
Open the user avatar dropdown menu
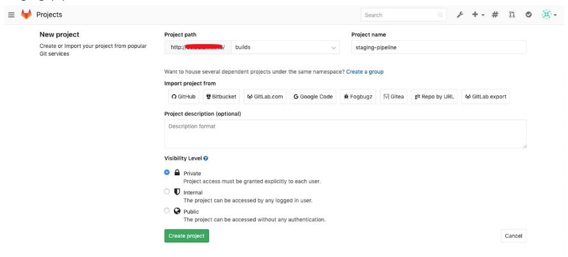[549, 15]
